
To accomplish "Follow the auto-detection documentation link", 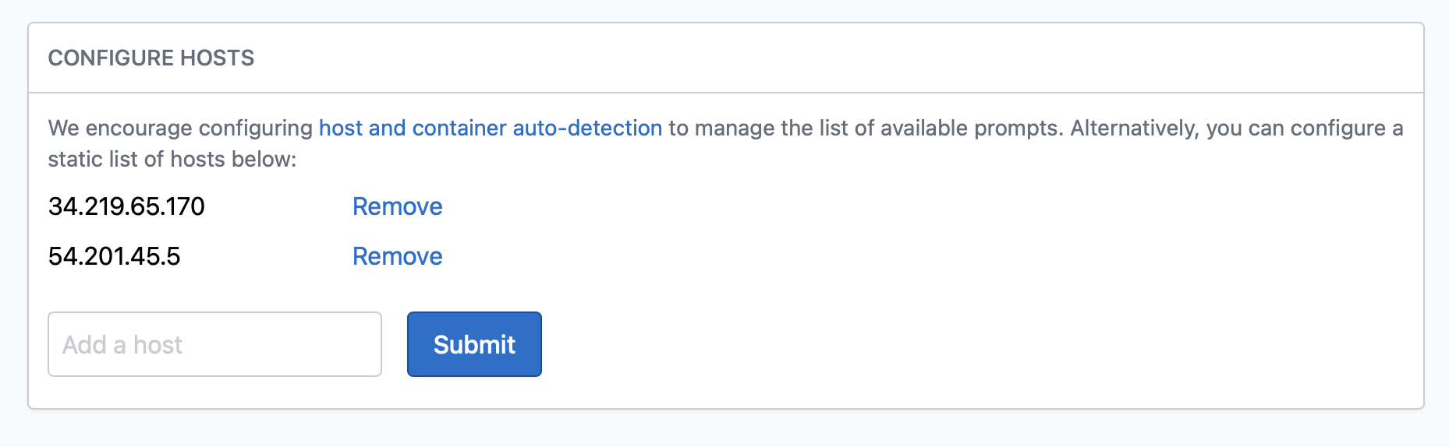I will [x=490, y=128].
